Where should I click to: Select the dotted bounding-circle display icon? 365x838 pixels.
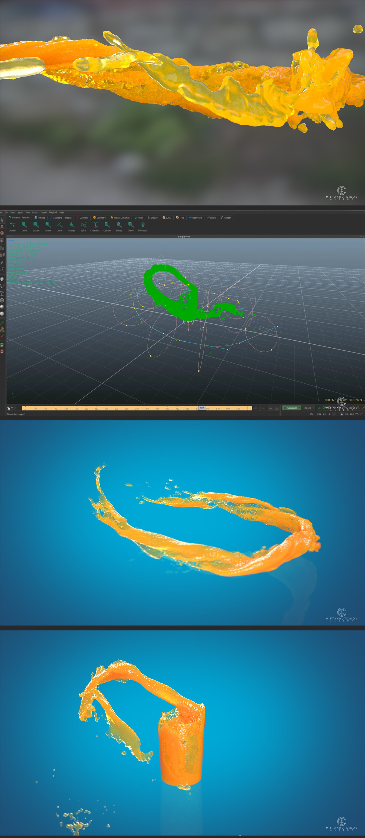2,286
